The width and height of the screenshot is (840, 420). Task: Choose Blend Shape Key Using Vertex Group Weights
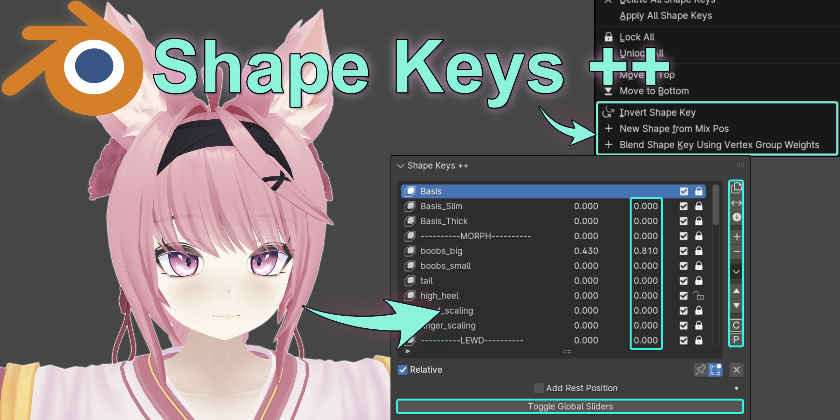(719, 145)
